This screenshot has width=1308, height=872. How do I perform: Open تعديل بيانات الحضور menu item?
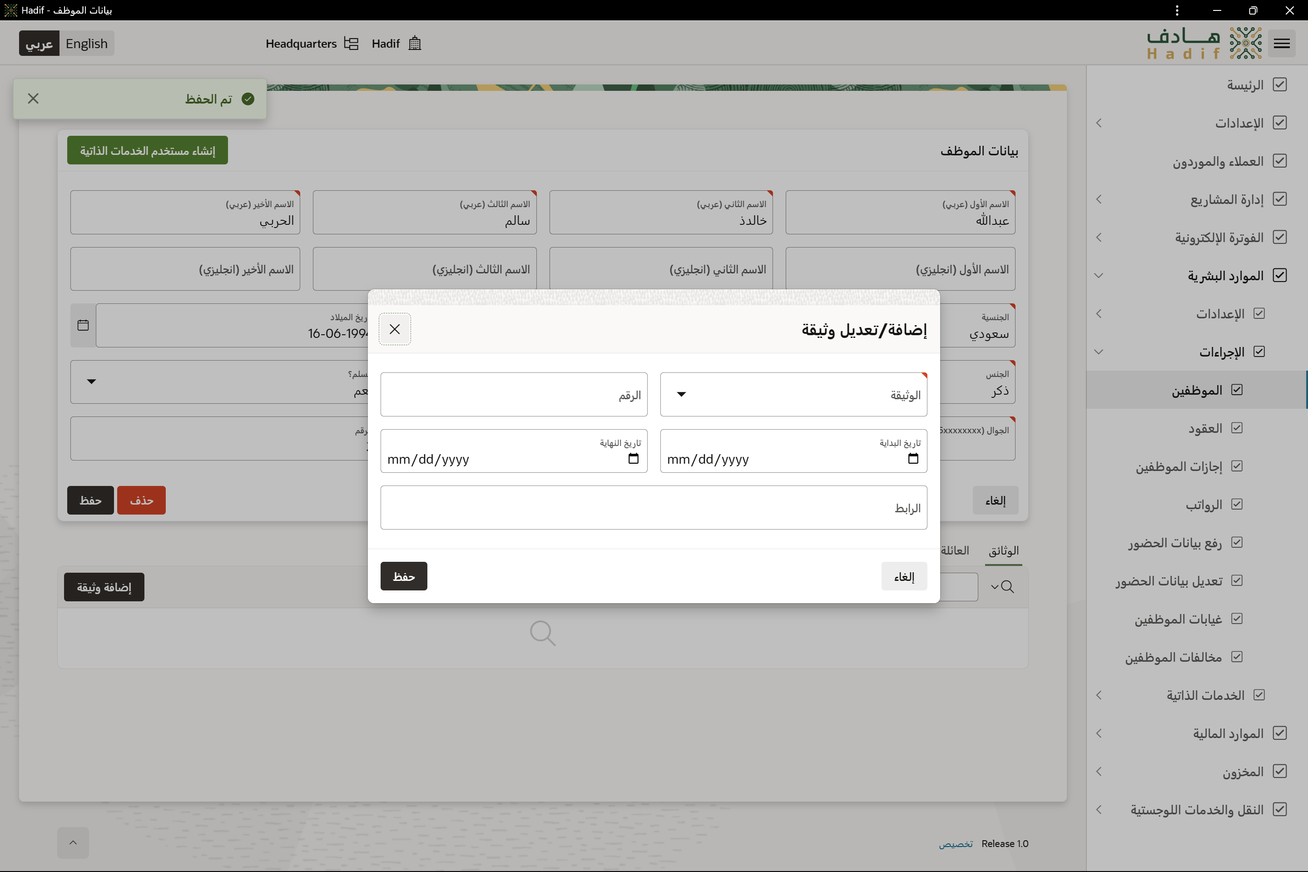(x=1169, y=581)
